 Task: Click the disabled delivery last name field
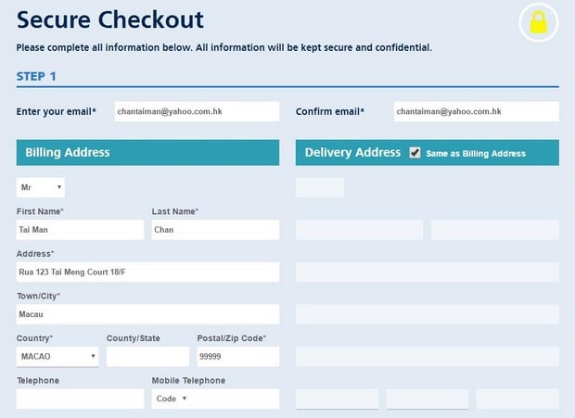[495, 230]
